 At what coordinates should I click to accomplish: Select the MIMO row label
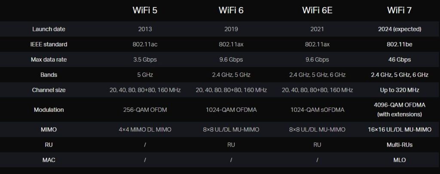tap(49, 129)
